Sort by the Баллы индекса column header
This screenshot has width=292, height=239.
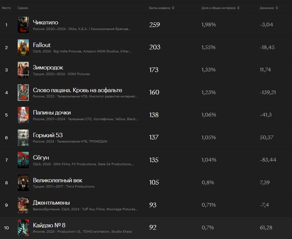(x=160, y=8)
